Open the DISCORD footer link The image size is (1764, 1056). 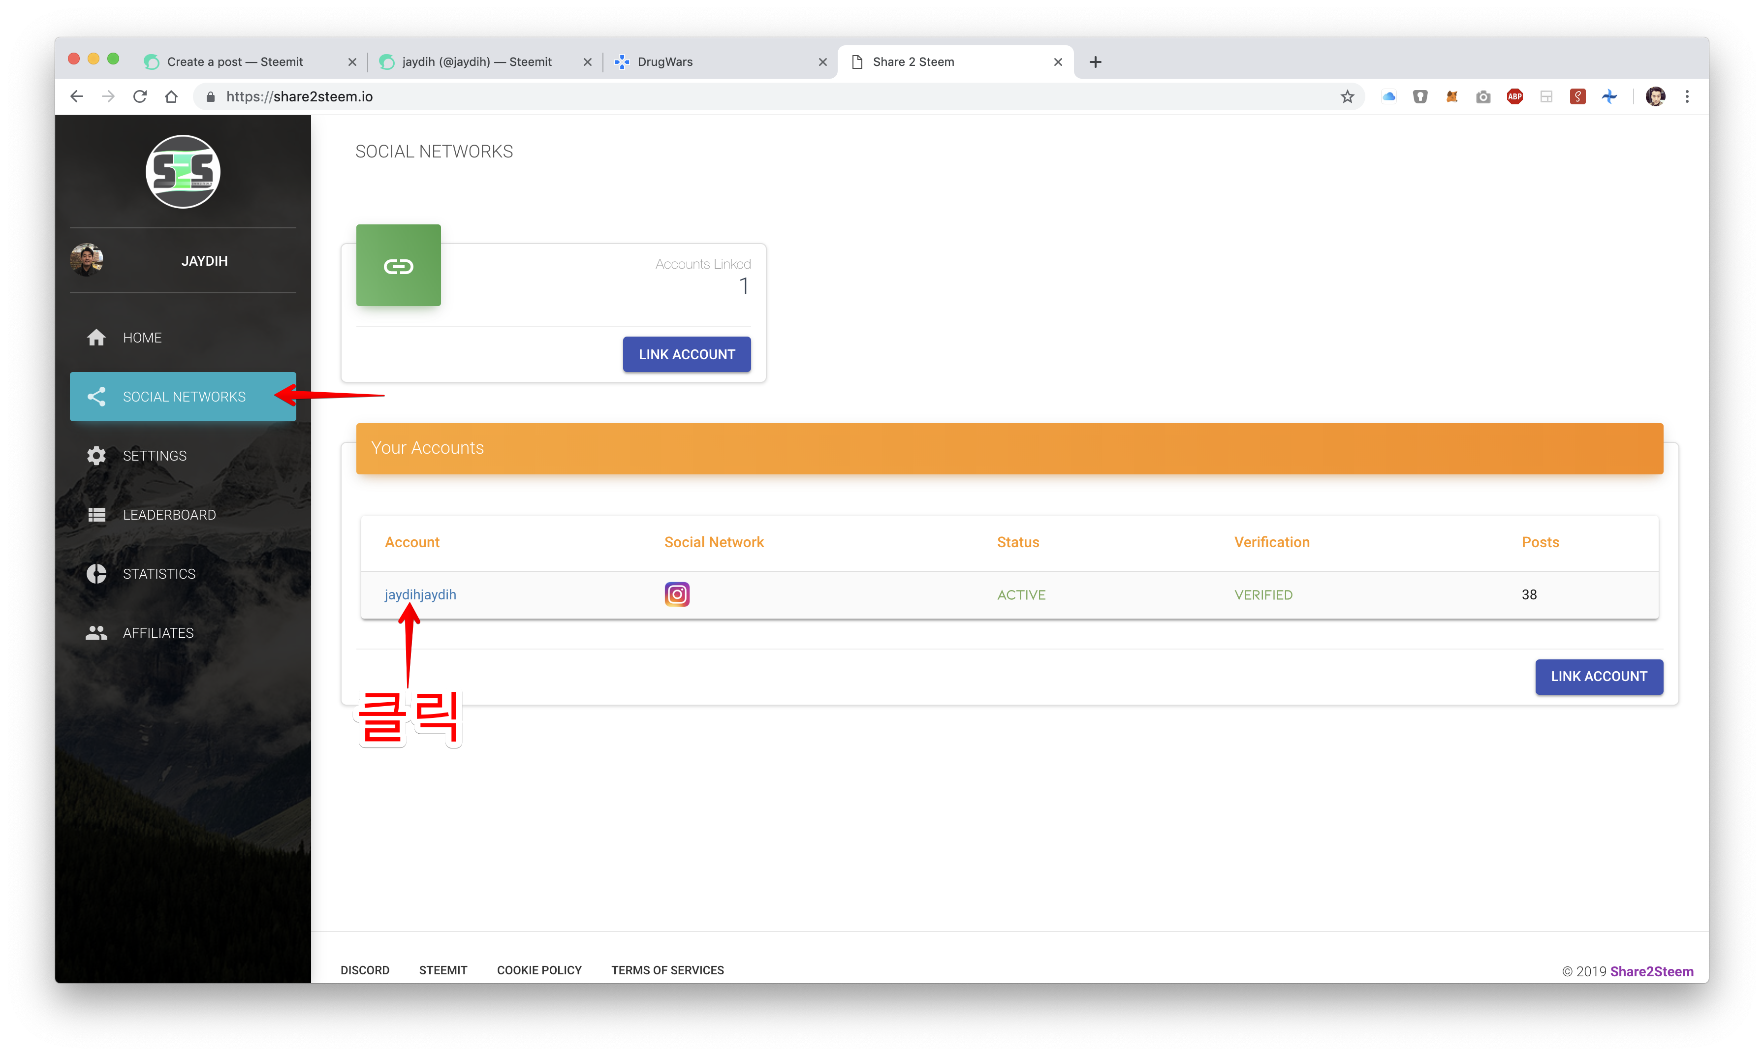point(365,970)
